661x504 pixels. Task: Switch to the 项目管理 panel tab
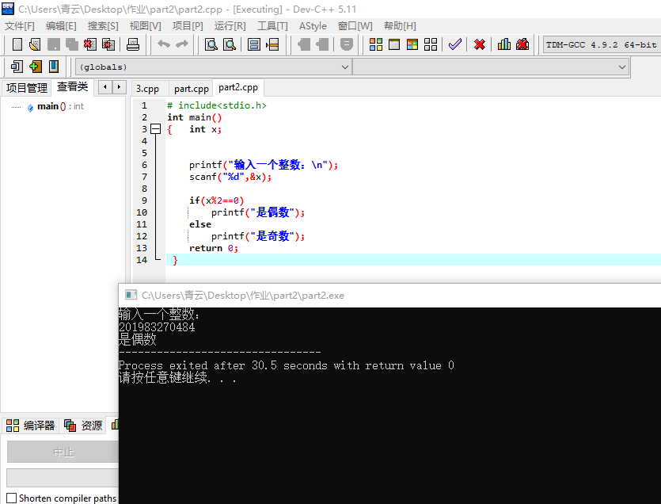[27, 88]
